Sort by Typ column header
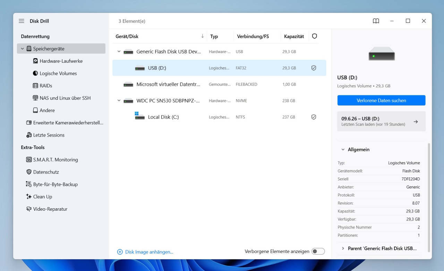This screenshot has width=444, height=271. [x=214, y=36]
